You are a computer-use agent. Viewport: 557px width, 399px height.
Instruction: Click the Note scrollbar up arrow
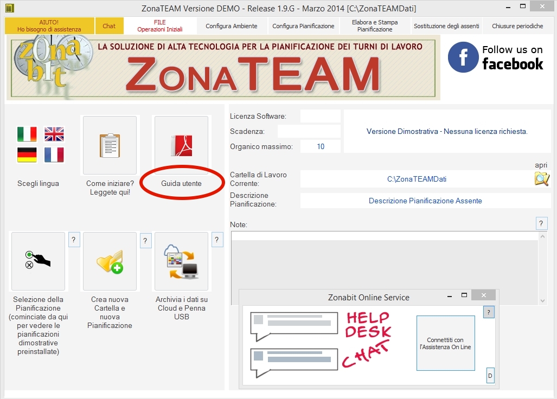pos(542,236)
